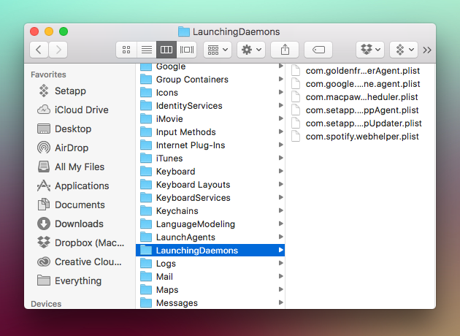Click the Devices sidebar heading
The width and height of the screenshot is (460, 336).
46,304
